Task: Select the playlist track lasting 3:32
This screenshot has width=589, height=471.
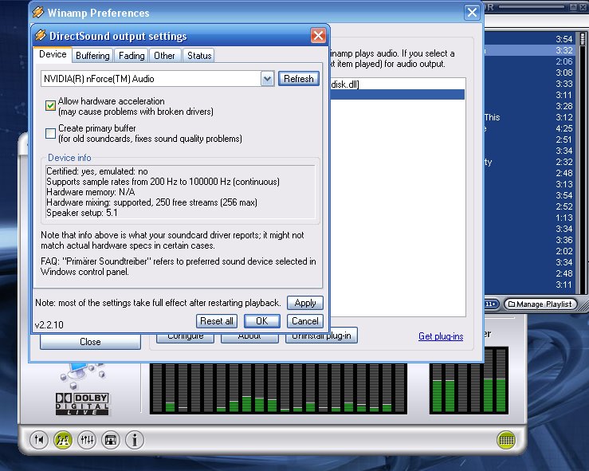Action: (x=529, y=50)
